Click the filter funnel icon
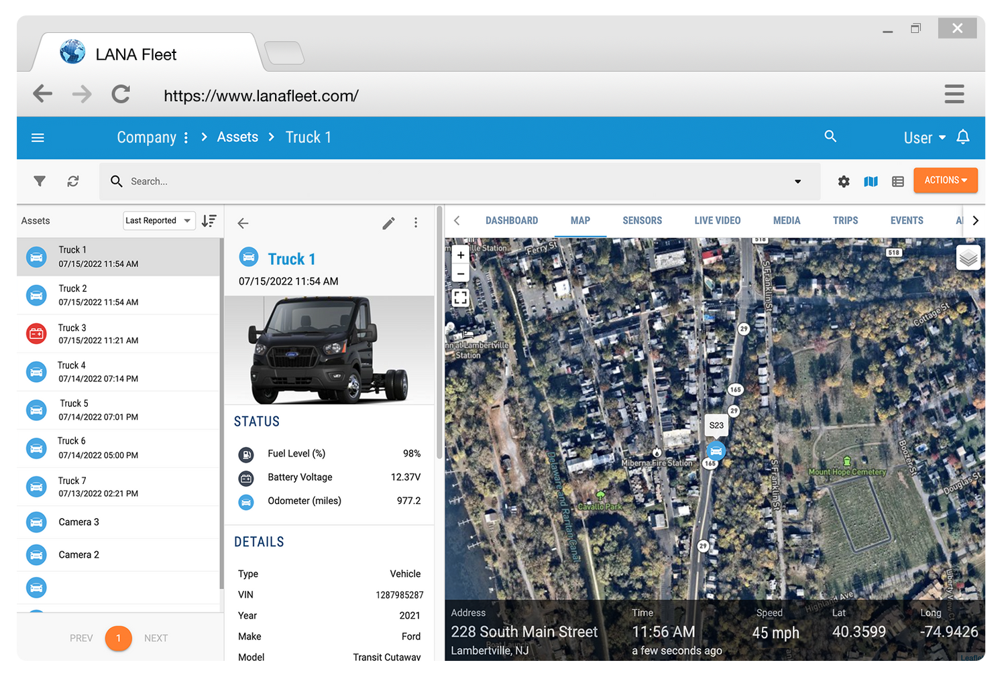This screenshot has width=1006, height=677. tap(40, 181)
